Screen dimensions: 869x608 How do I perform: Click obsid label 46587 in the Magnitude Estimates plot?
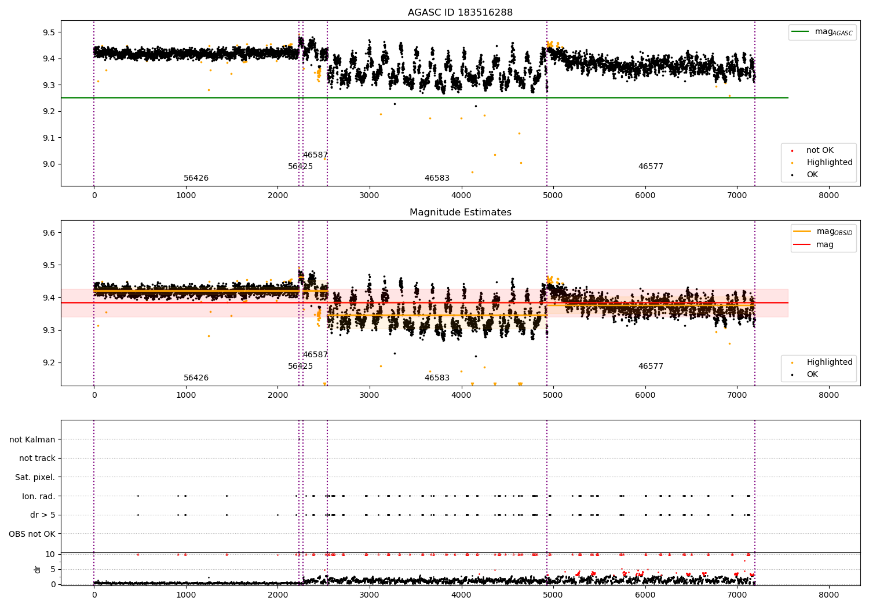pos(315,355)
